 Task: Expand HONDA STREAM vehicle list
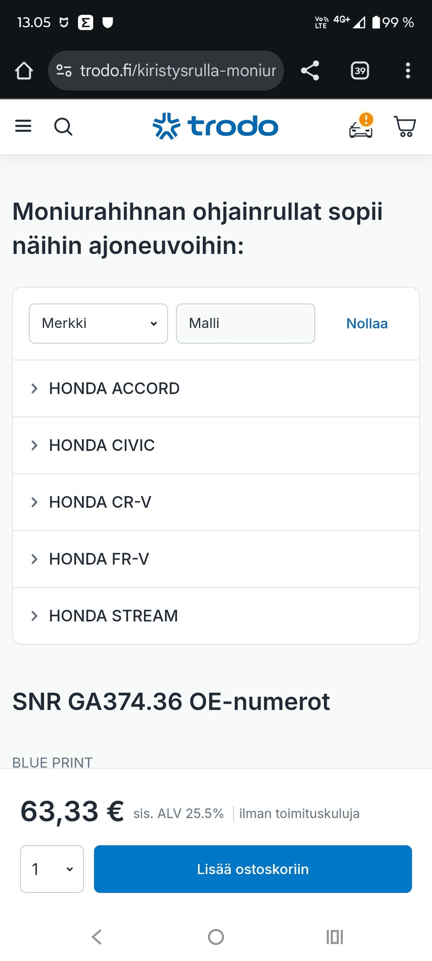point(113,615)
